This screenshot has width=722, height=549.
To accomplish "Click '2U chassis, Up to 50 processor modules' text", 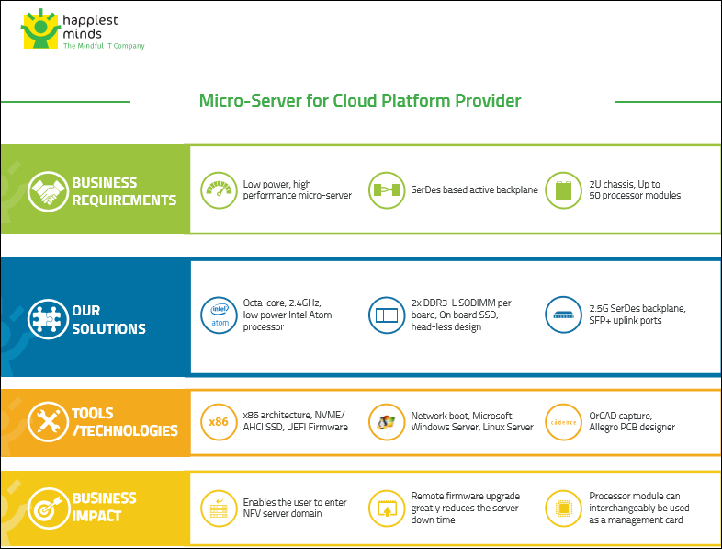I will click(x=635, y=190).
